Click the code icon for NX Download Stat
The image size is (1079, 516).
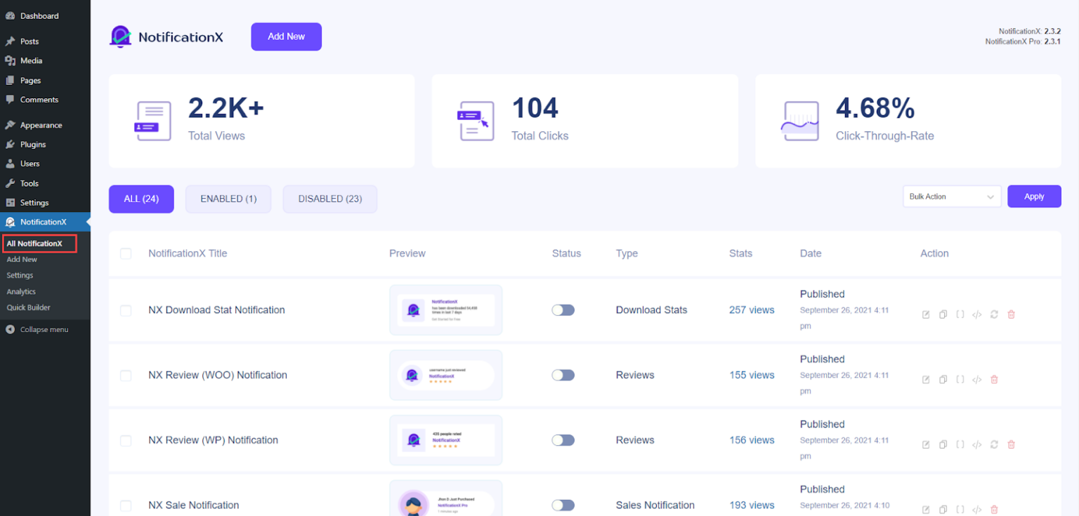(976, 315)
